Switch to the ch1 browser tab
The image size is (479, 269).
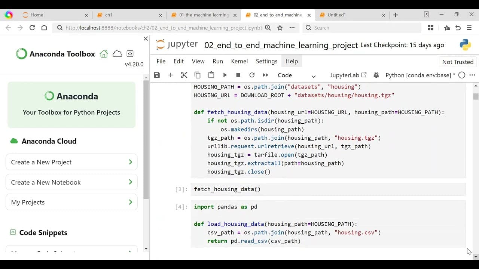[129, 15]
